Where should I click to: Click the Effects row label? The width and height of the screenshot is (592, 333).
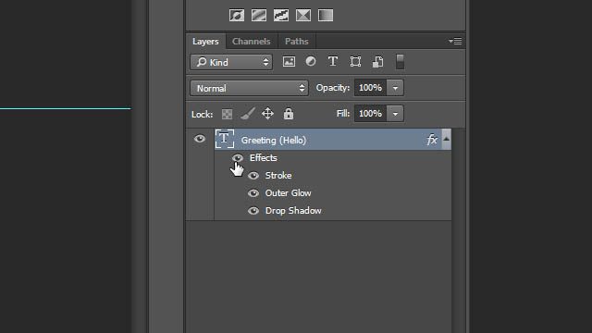(x=263, y=158)
